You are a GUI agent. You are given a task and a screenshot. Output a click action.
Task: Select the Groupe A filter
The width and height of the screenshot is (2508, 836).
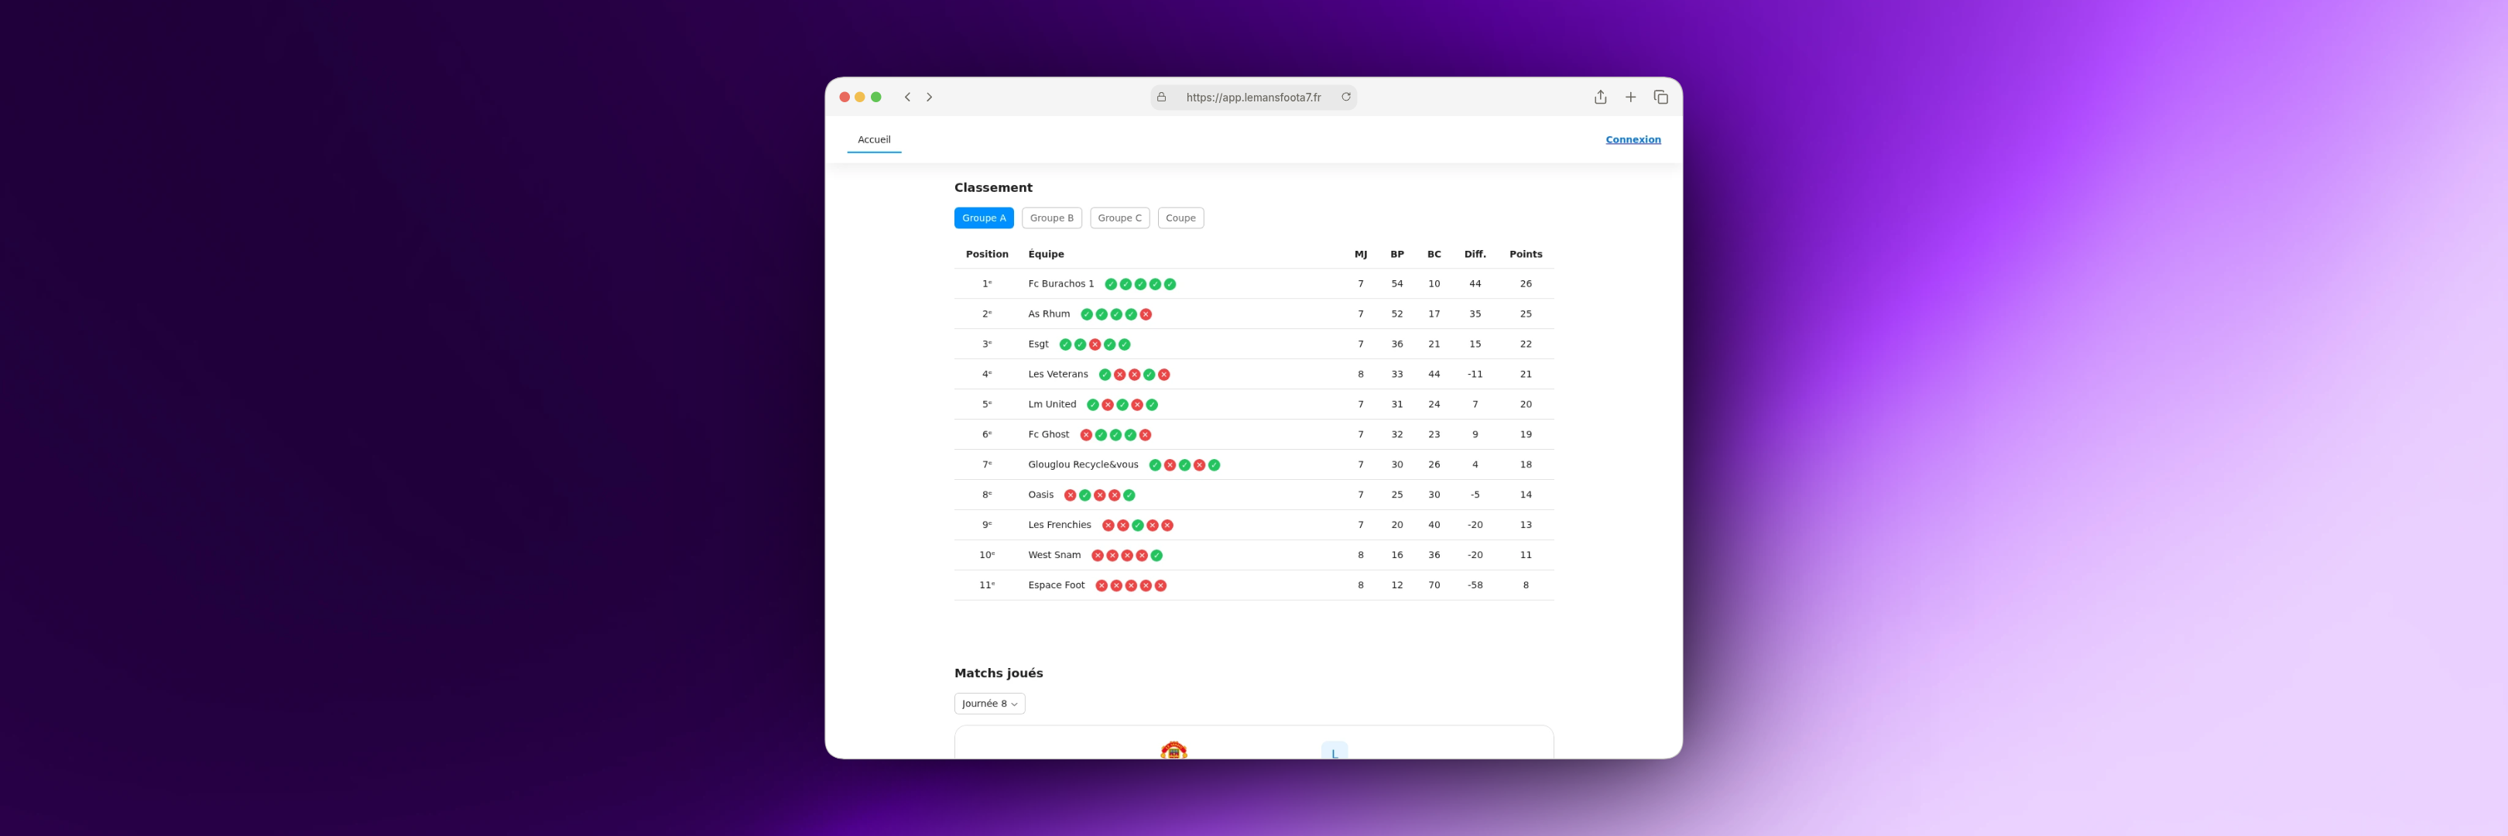(983, 218)
